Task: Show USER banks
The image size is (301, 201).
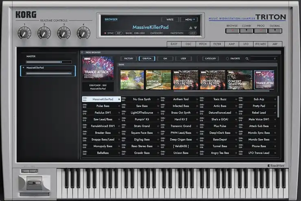Action: pos(183,59)
